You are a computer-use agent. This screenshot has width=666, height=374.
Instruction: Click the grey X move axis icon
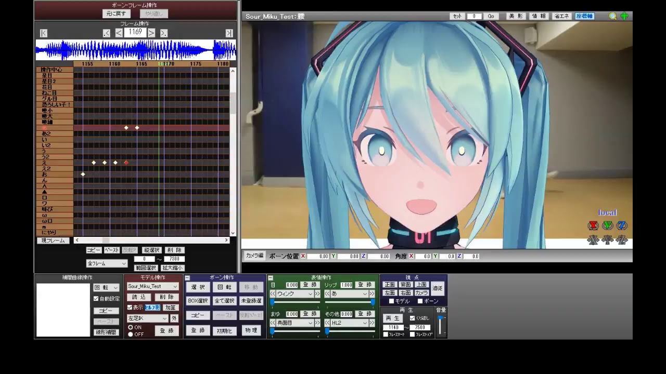(593, 239)
